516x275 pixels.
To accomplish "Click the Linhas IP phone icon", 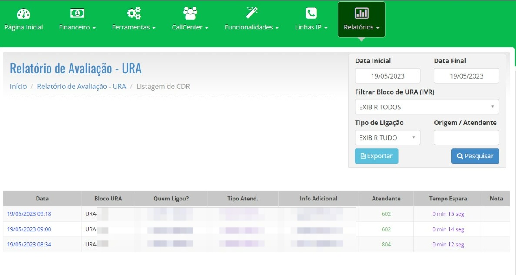I will point(311,13).
